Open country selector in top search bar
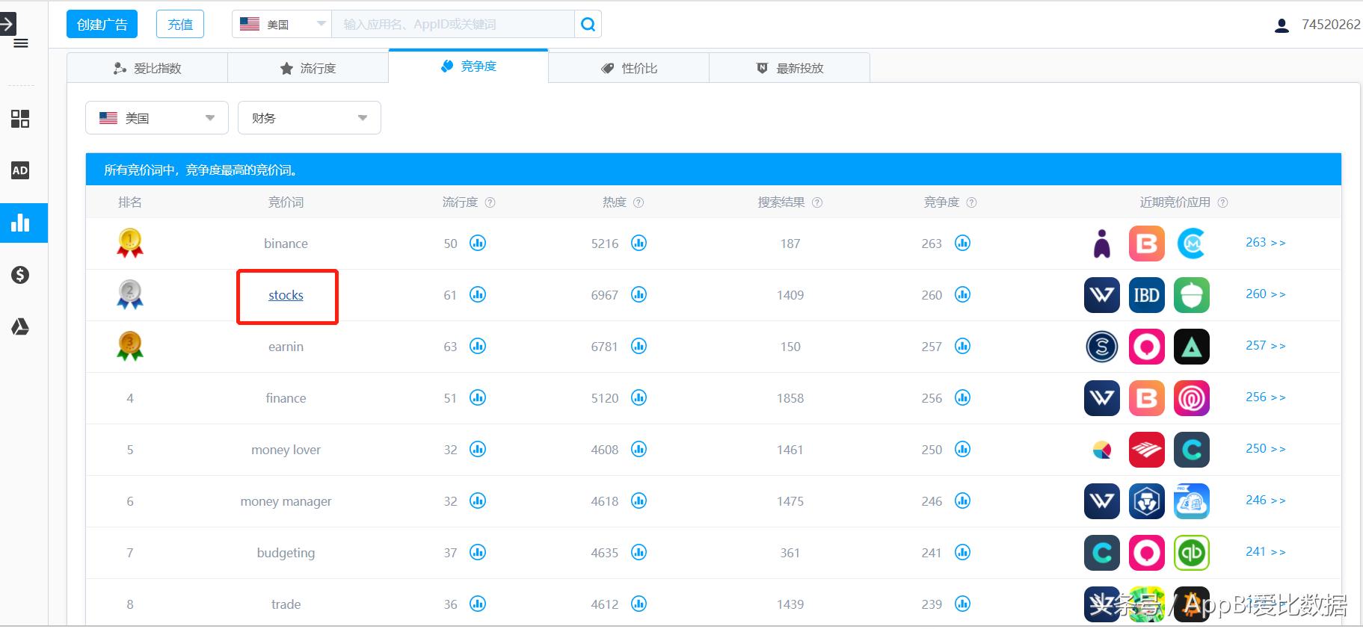Image resolution: width=1363 pixels, height=629 pixels. (x=282, y=25)
